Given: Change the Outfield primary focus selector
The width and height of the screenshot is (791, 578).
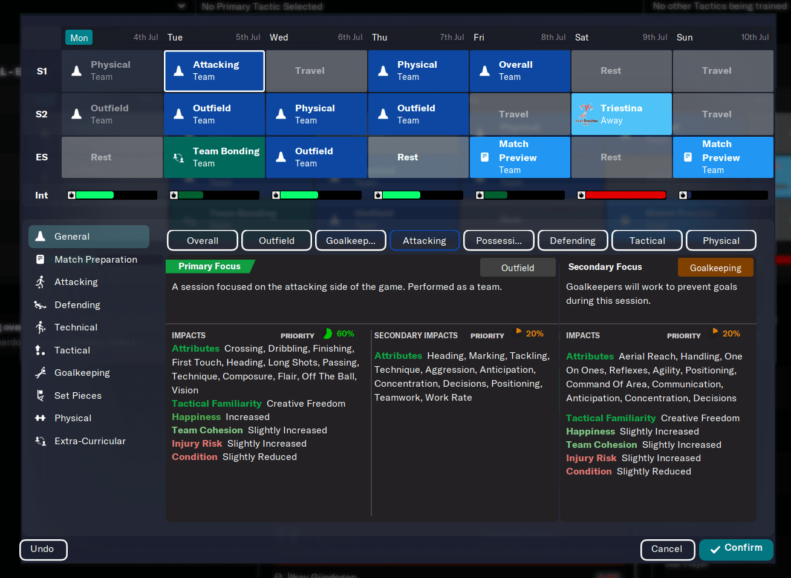Looking at the screenshot, I should 518,267.
